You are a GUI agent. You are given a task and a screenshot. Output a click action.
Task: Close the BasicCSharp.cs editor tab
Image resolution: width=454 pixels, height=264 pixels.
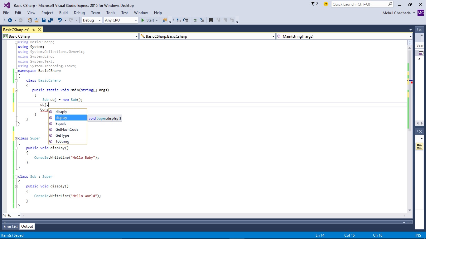pos(40,30)
